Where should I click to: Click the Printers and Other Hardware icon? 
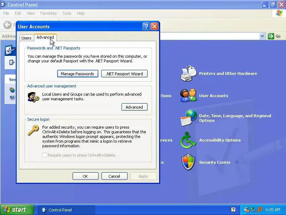click(x=189, y=73)
